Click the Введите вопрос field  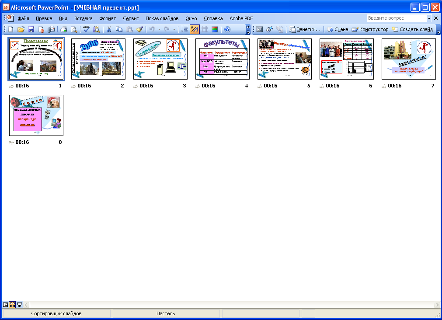point(397,18)
